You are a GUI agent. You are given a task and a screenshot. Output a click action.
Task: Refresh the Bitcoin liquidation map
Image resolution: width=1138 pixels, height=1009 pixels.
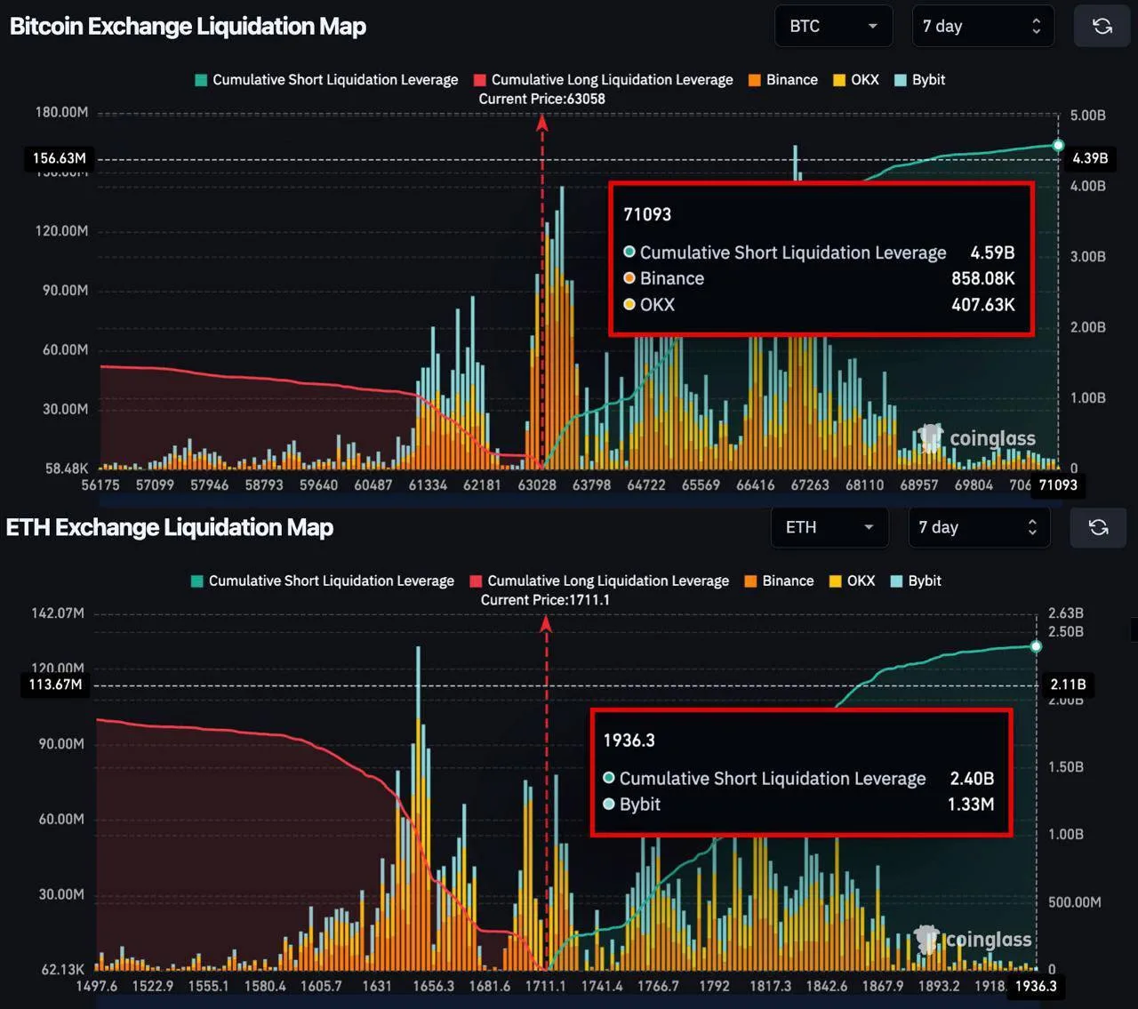pos(1102,27)
